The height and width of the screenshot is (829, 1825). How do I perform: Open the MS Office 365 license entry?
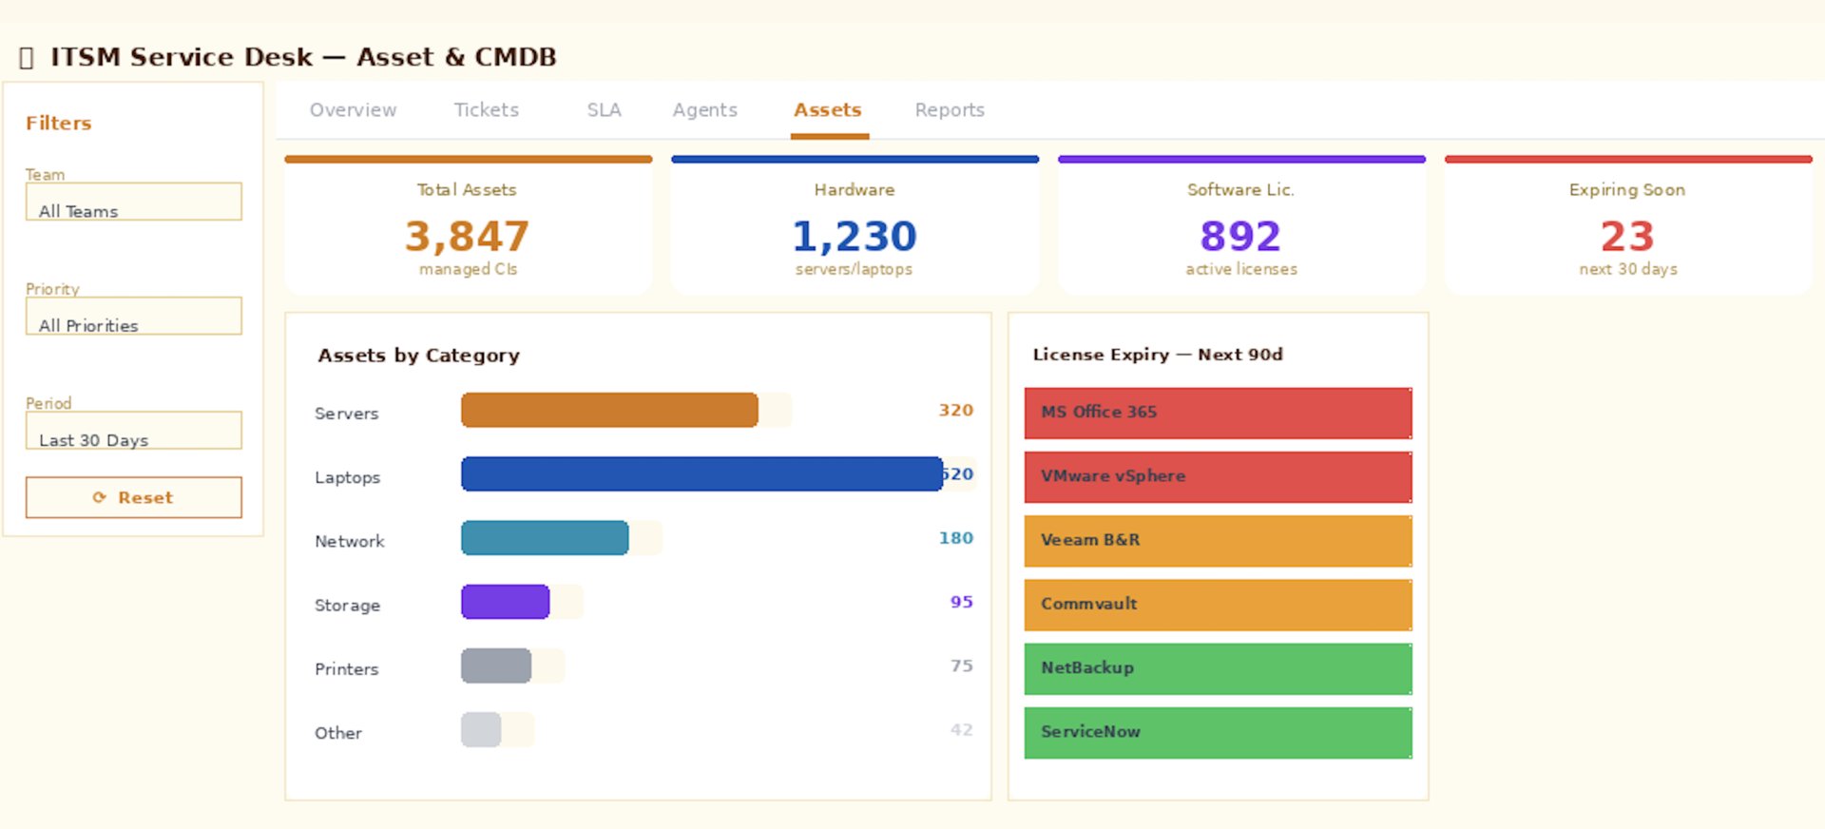click(1217, 413)
